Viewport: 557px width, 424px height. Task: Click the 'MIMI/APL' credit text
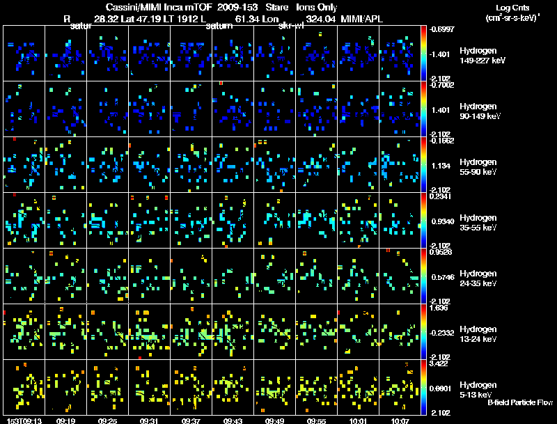pos(361,19)
